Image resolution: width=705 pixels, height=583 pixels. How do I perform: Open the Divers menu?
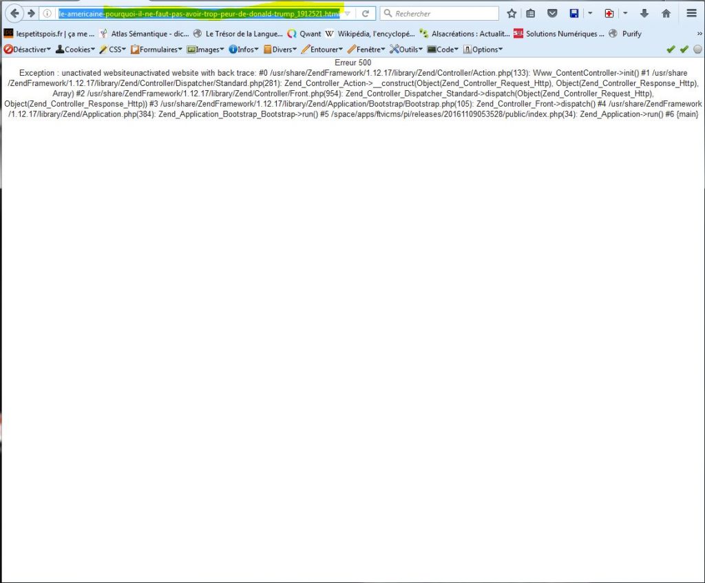tap(280, 50)
